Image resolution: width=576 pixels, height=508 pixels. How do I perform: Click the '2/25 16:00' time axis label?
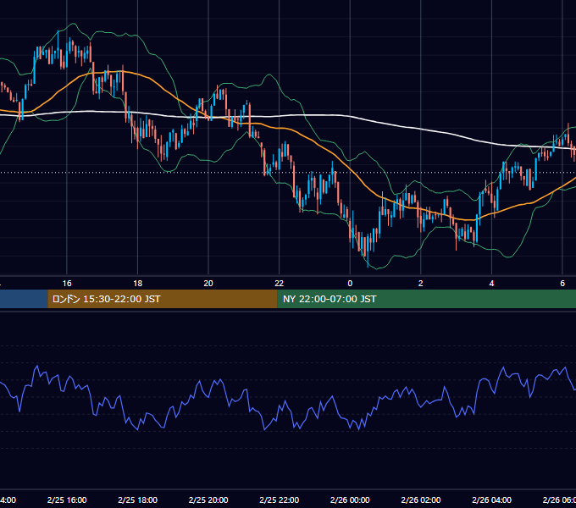(67, 500)
